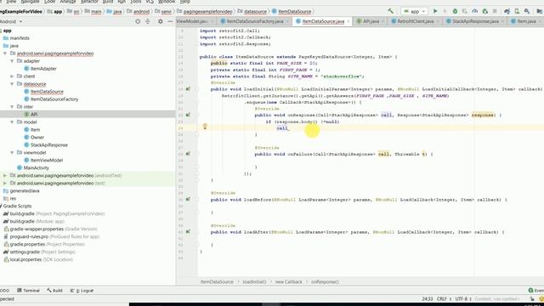Image resolution: width=544 pixels, height=306 pixels.
Task: Hide the Project tool window
Action: [170, 21]
